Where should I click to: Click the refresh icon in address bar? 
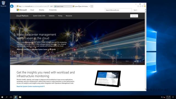pos(53,6)
